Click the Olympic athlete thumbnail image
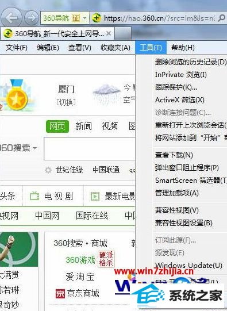The image size is (227, 311). click(x=19, y=249)
